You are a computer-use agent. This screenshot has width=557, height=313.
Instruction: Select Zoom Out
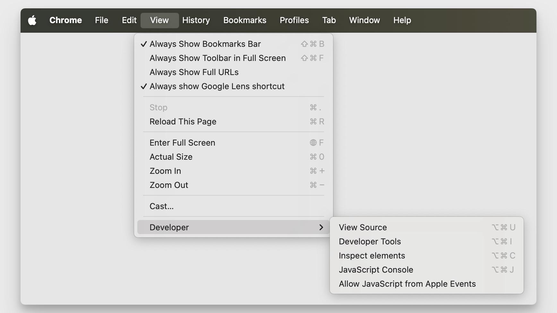click(234, 185)
